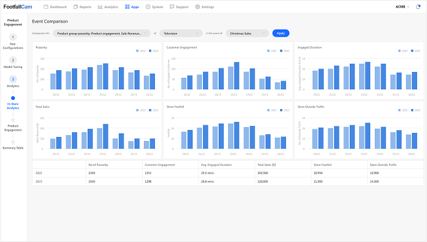Open the Support menu
The height and width of the screenshot is (242, 427).
(179, 7)
